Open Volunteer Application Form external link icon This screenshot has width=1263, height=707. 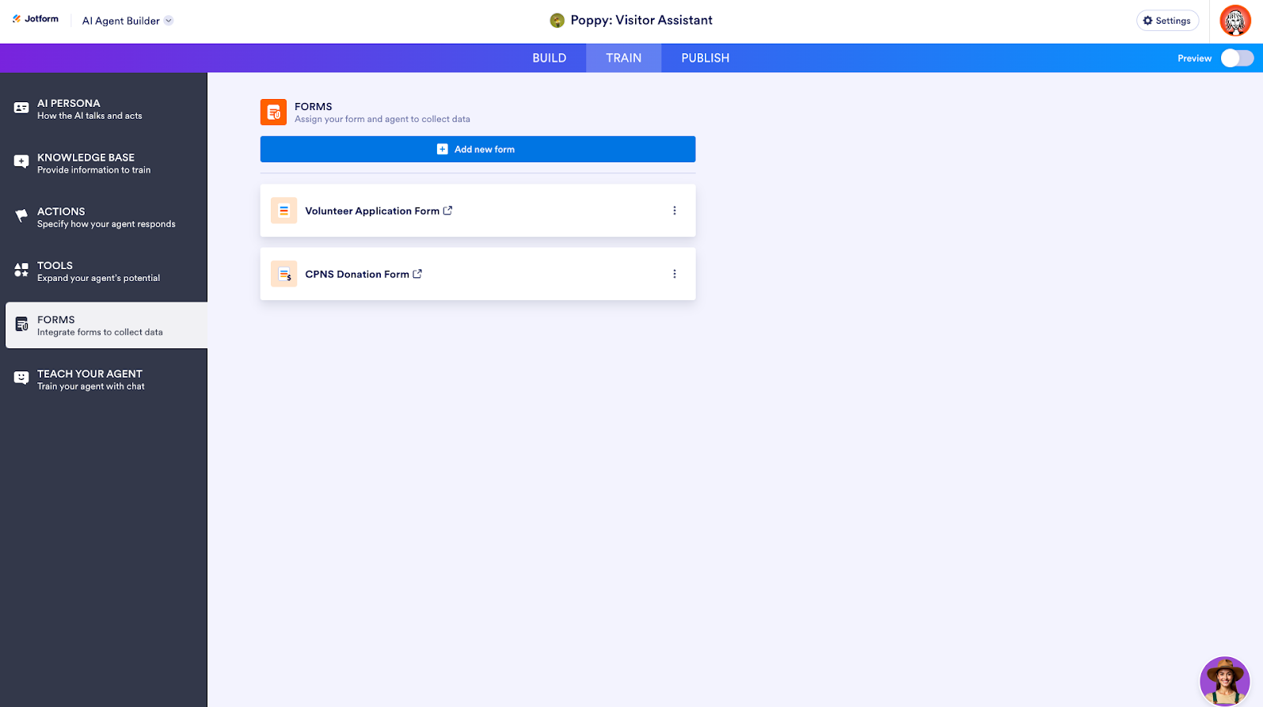pyautogui.click(x=448, y=211)
